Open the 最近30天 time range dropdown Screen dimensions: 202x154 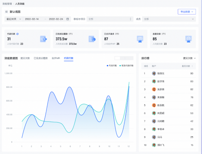click(x=14, y=19)
